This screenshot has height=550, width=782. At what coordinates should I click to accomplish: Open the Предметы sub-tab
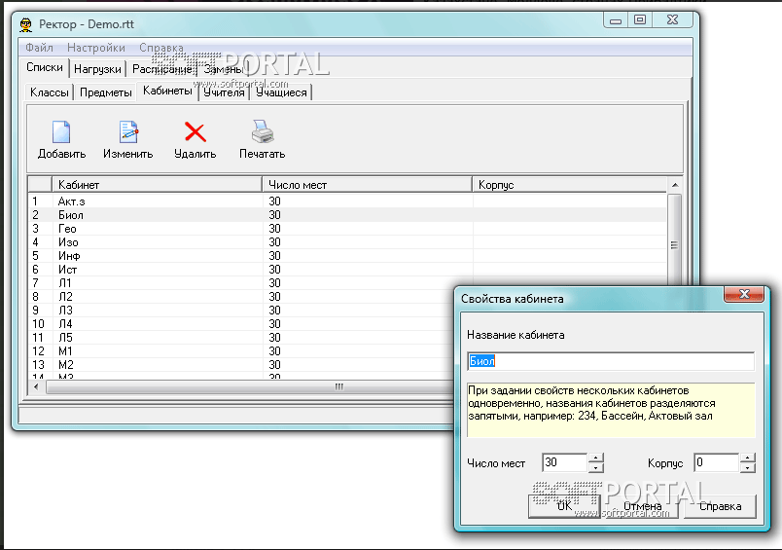(x=106, y=92)
